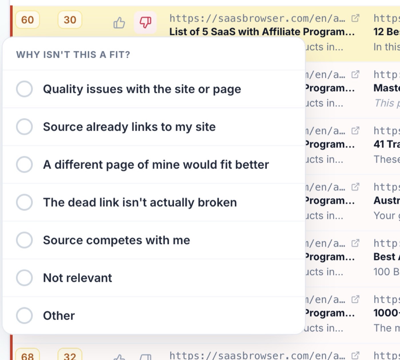Open external link icon in the row beside 'Austr'
400x360 pixels.
[x=355, y=187]
